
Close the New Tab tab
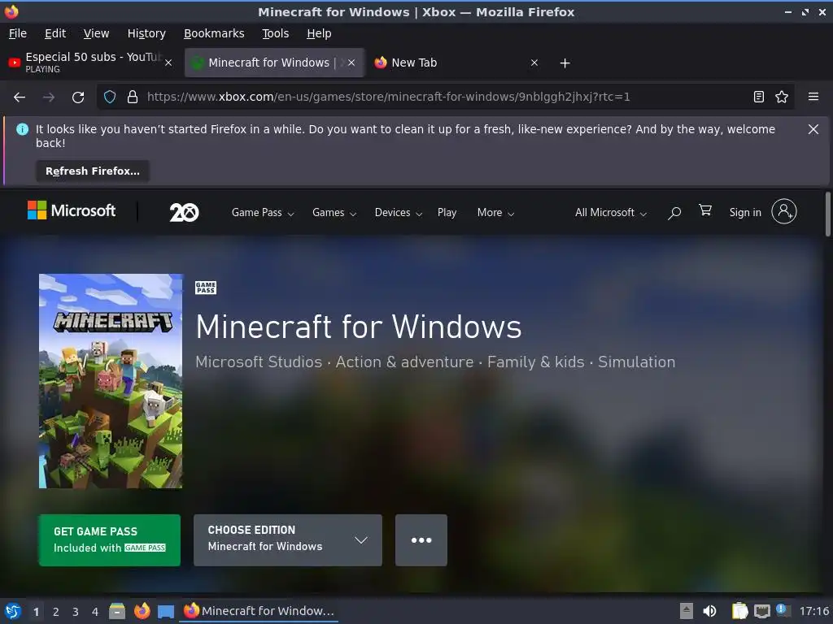click(534, 63)
